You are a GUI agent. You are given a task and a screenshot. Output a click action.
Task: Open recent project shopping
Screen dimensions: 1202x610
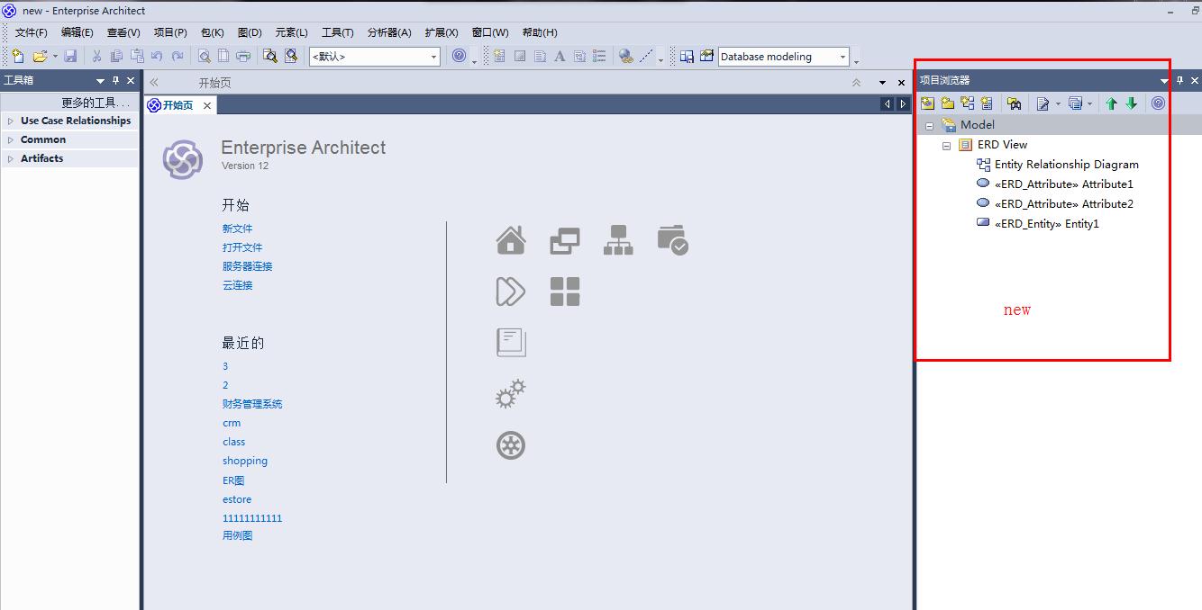coord(245,461)
